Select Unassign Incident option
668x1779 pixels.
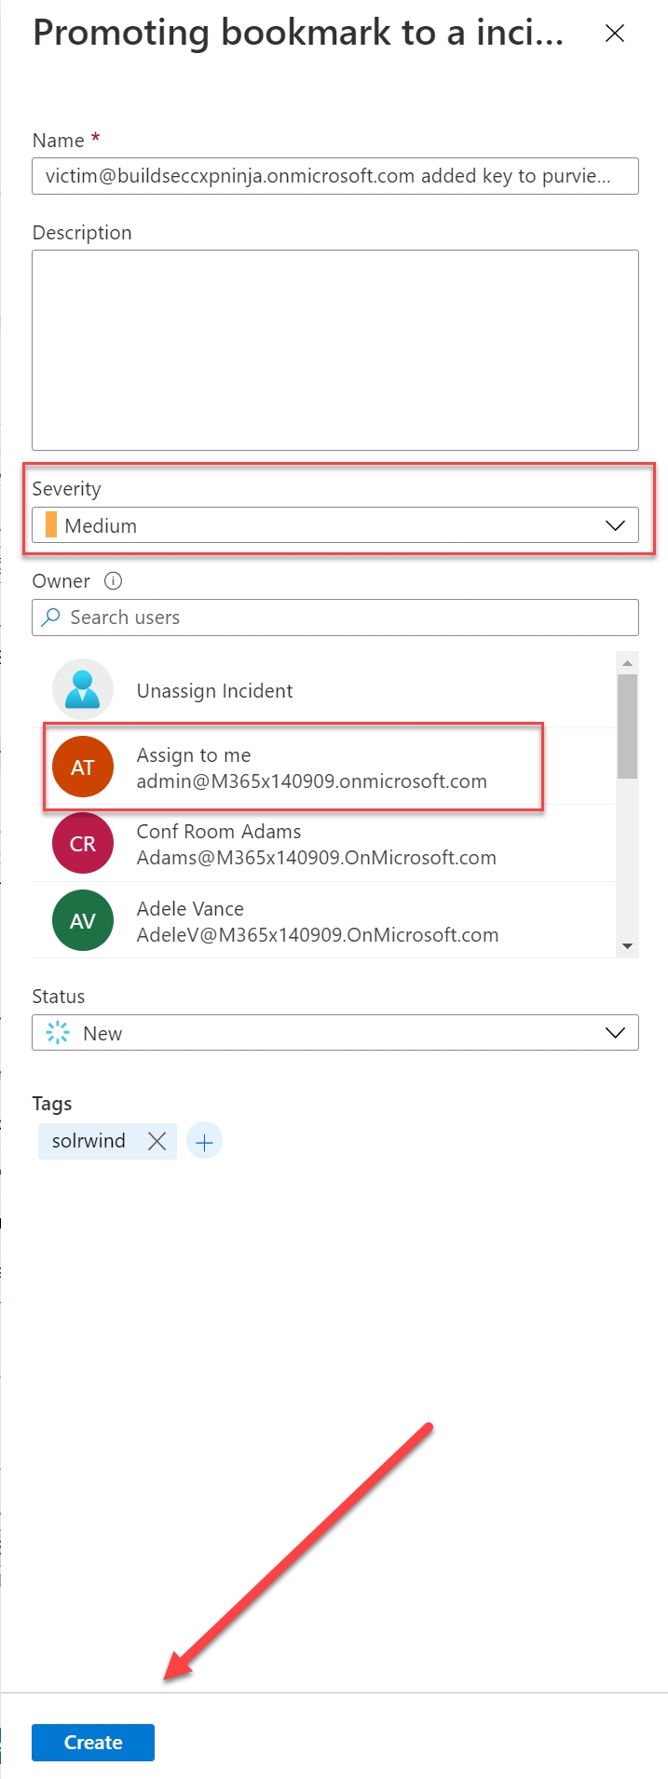(214, 691)
